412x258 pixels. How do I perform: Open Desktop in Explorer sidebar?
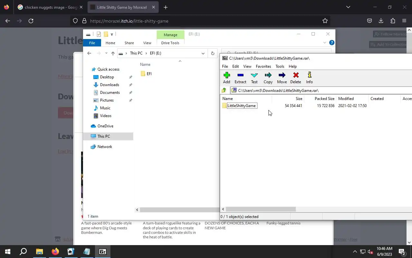pyautogui.click(x=107, y=77)
